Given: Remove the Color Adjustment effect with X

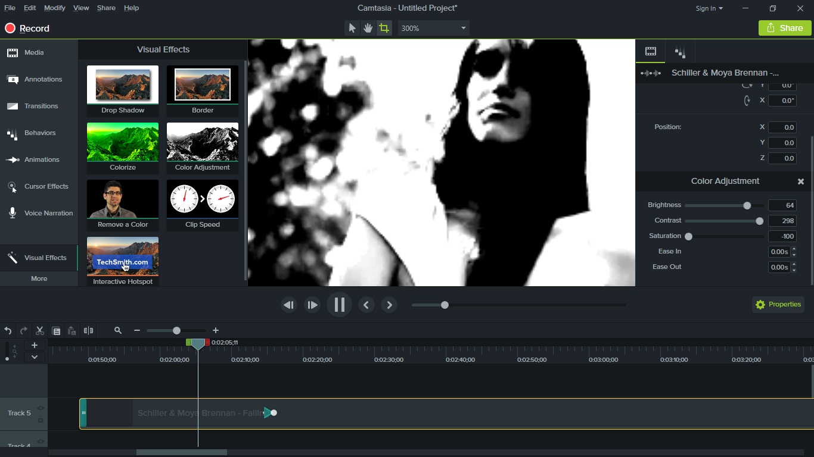Looking at the screenshot, I should 801,181.
